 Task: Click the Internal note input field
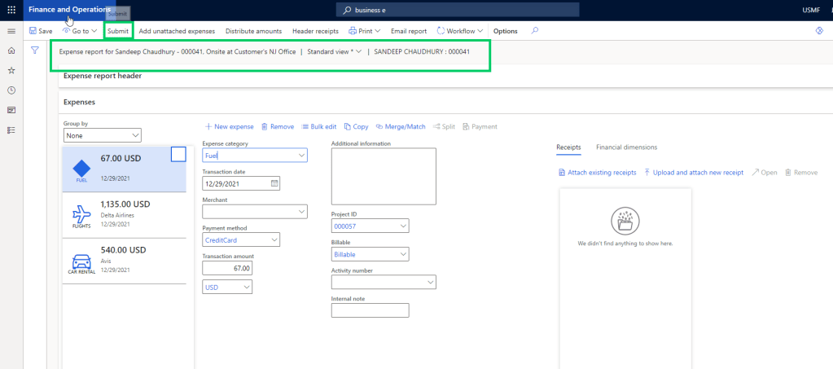pos(370,310)
